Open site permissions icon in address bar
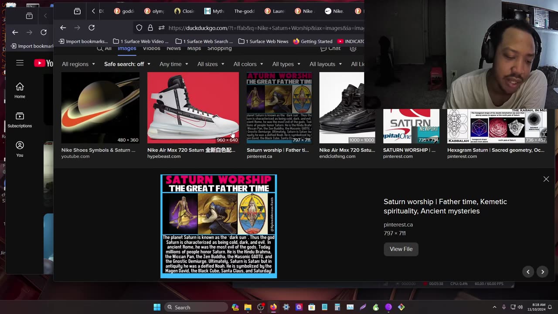The width and height of the screenshot is (558, 314). (x=161, y=28)
